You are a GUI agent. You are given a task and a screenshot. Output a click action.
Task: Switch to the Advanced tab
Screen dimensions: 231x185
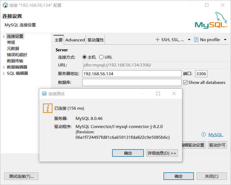coord(75,40)
